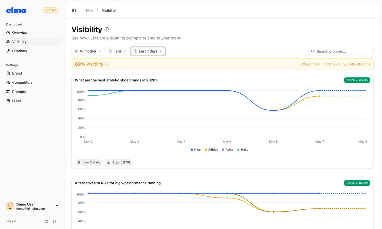Image resolution: width=382 pixels, height=229 pixels.
Task: Click the Overview gauge icon
Action: [8, 33]
